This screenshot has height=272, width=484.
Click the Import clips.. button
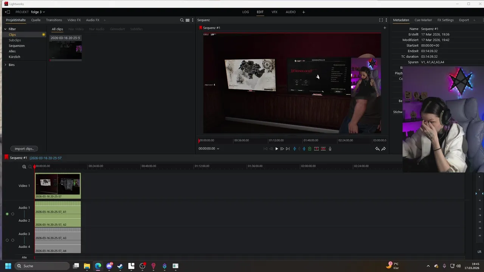point(24,149)
